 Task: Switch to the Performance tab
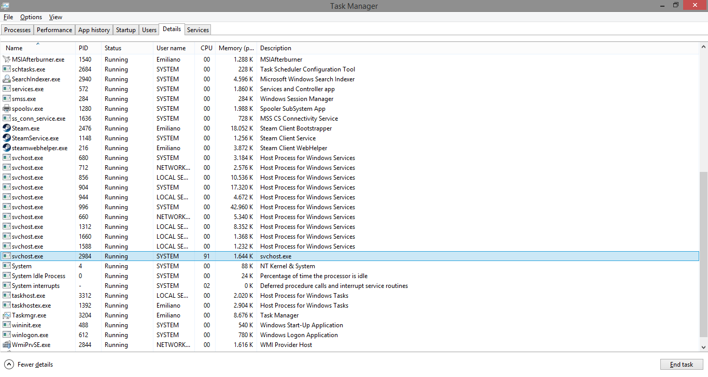[x=54, y=30]
